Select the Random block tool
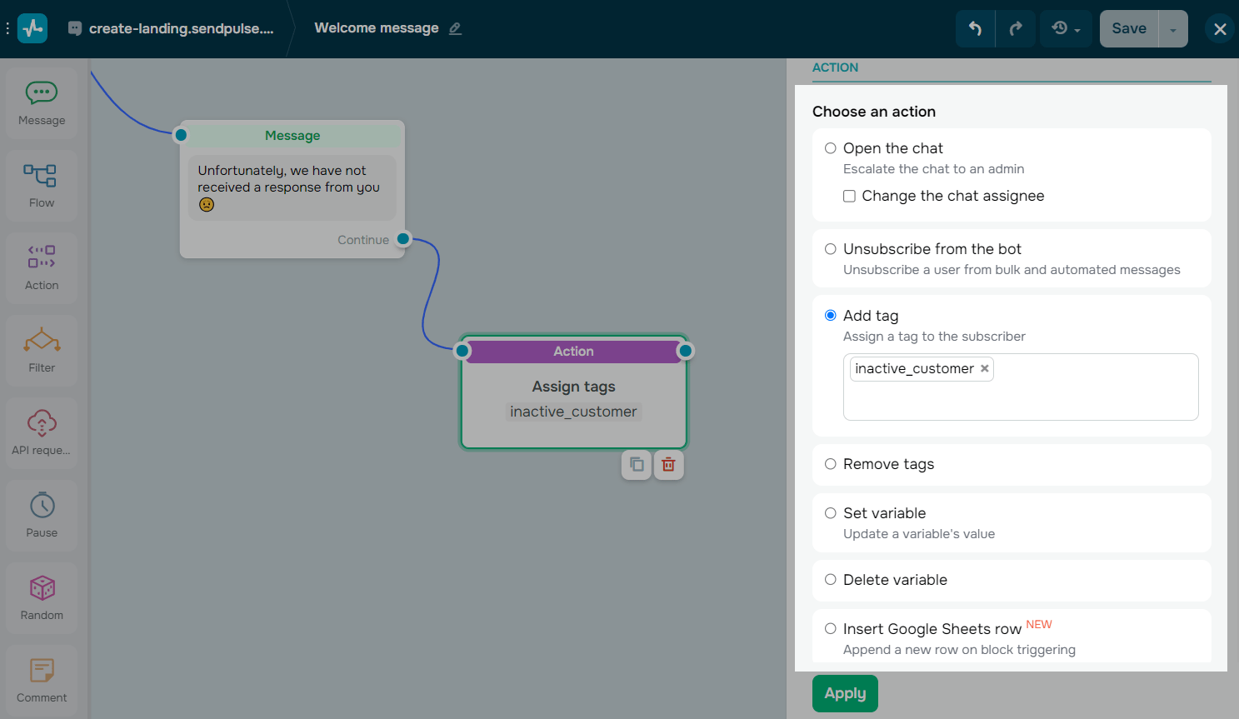This screenshot has height=719, width=1239. [41, 597]
